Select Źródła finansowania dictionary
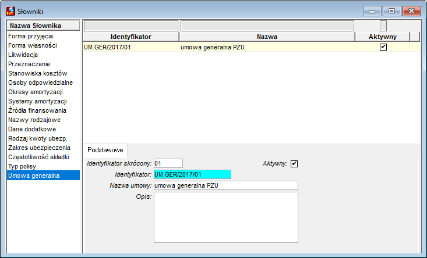Screen dimensions: 427x258 point(37,110)
